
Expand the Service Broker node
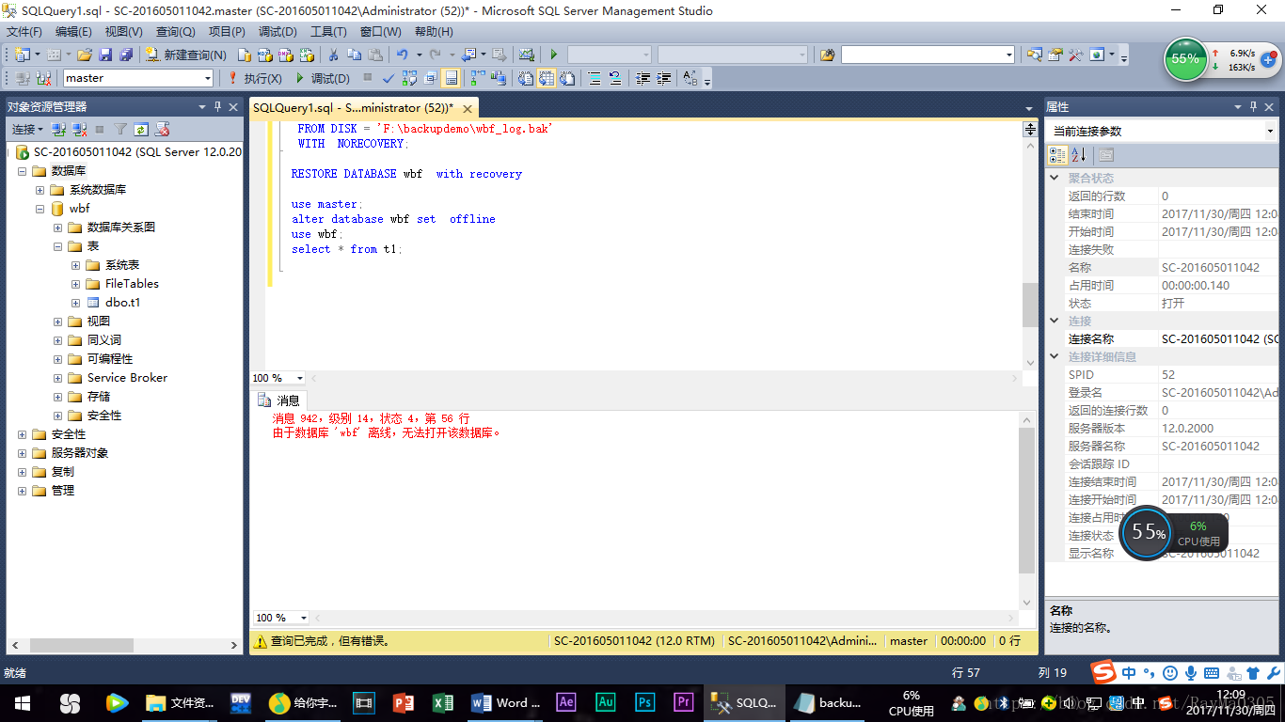click(57, 378)
